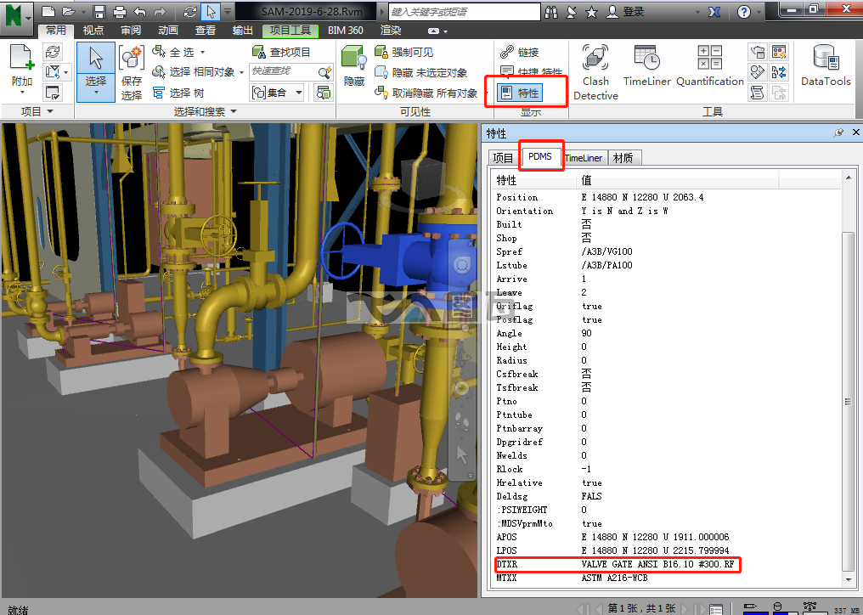
Task: Click the Selection Inspector icon beside 集合
Action: [324, 93]
